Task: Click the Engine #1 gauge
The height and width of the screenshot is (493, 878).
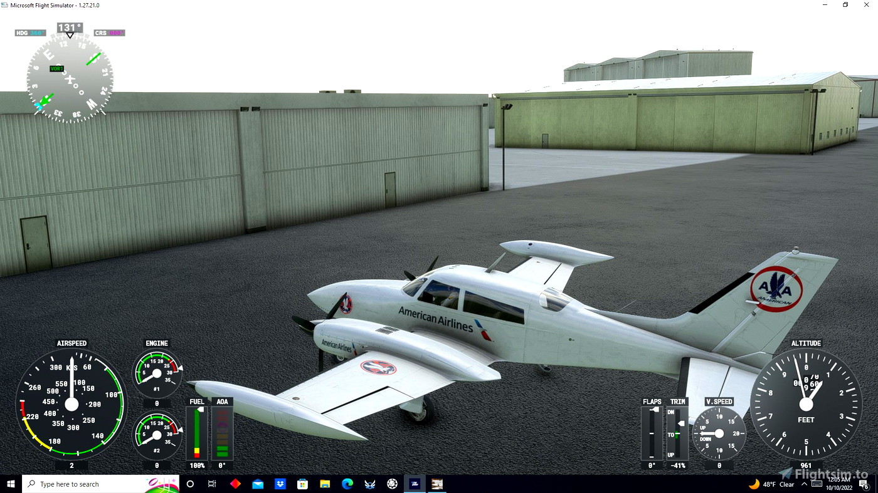Action: (157, 373)
